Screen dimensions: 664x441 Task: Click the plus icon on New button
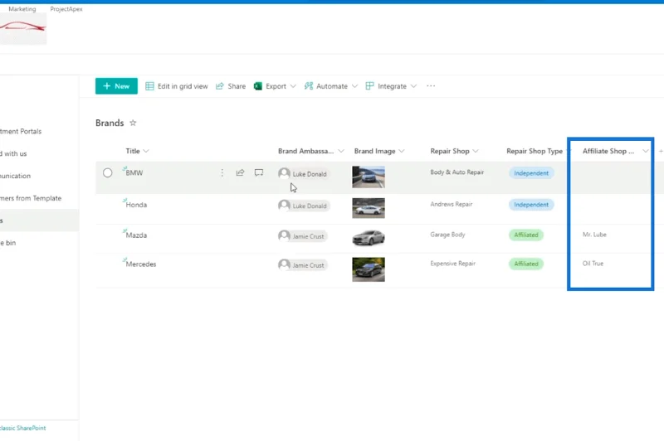(x=107, y=86)
